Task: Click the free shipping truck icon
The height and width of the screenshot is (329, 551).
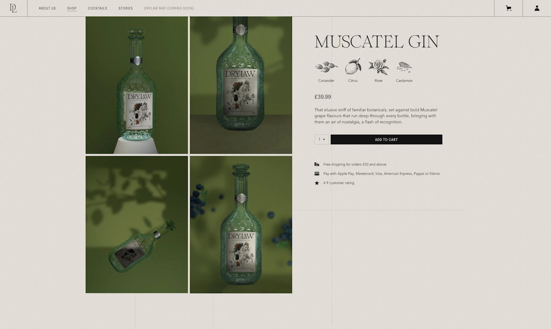Action: click(317, 164)
